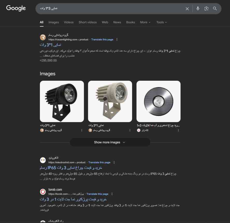This screenshot has width=230, height=223.
Task: Click the magnifier search button
Action: 215,9
